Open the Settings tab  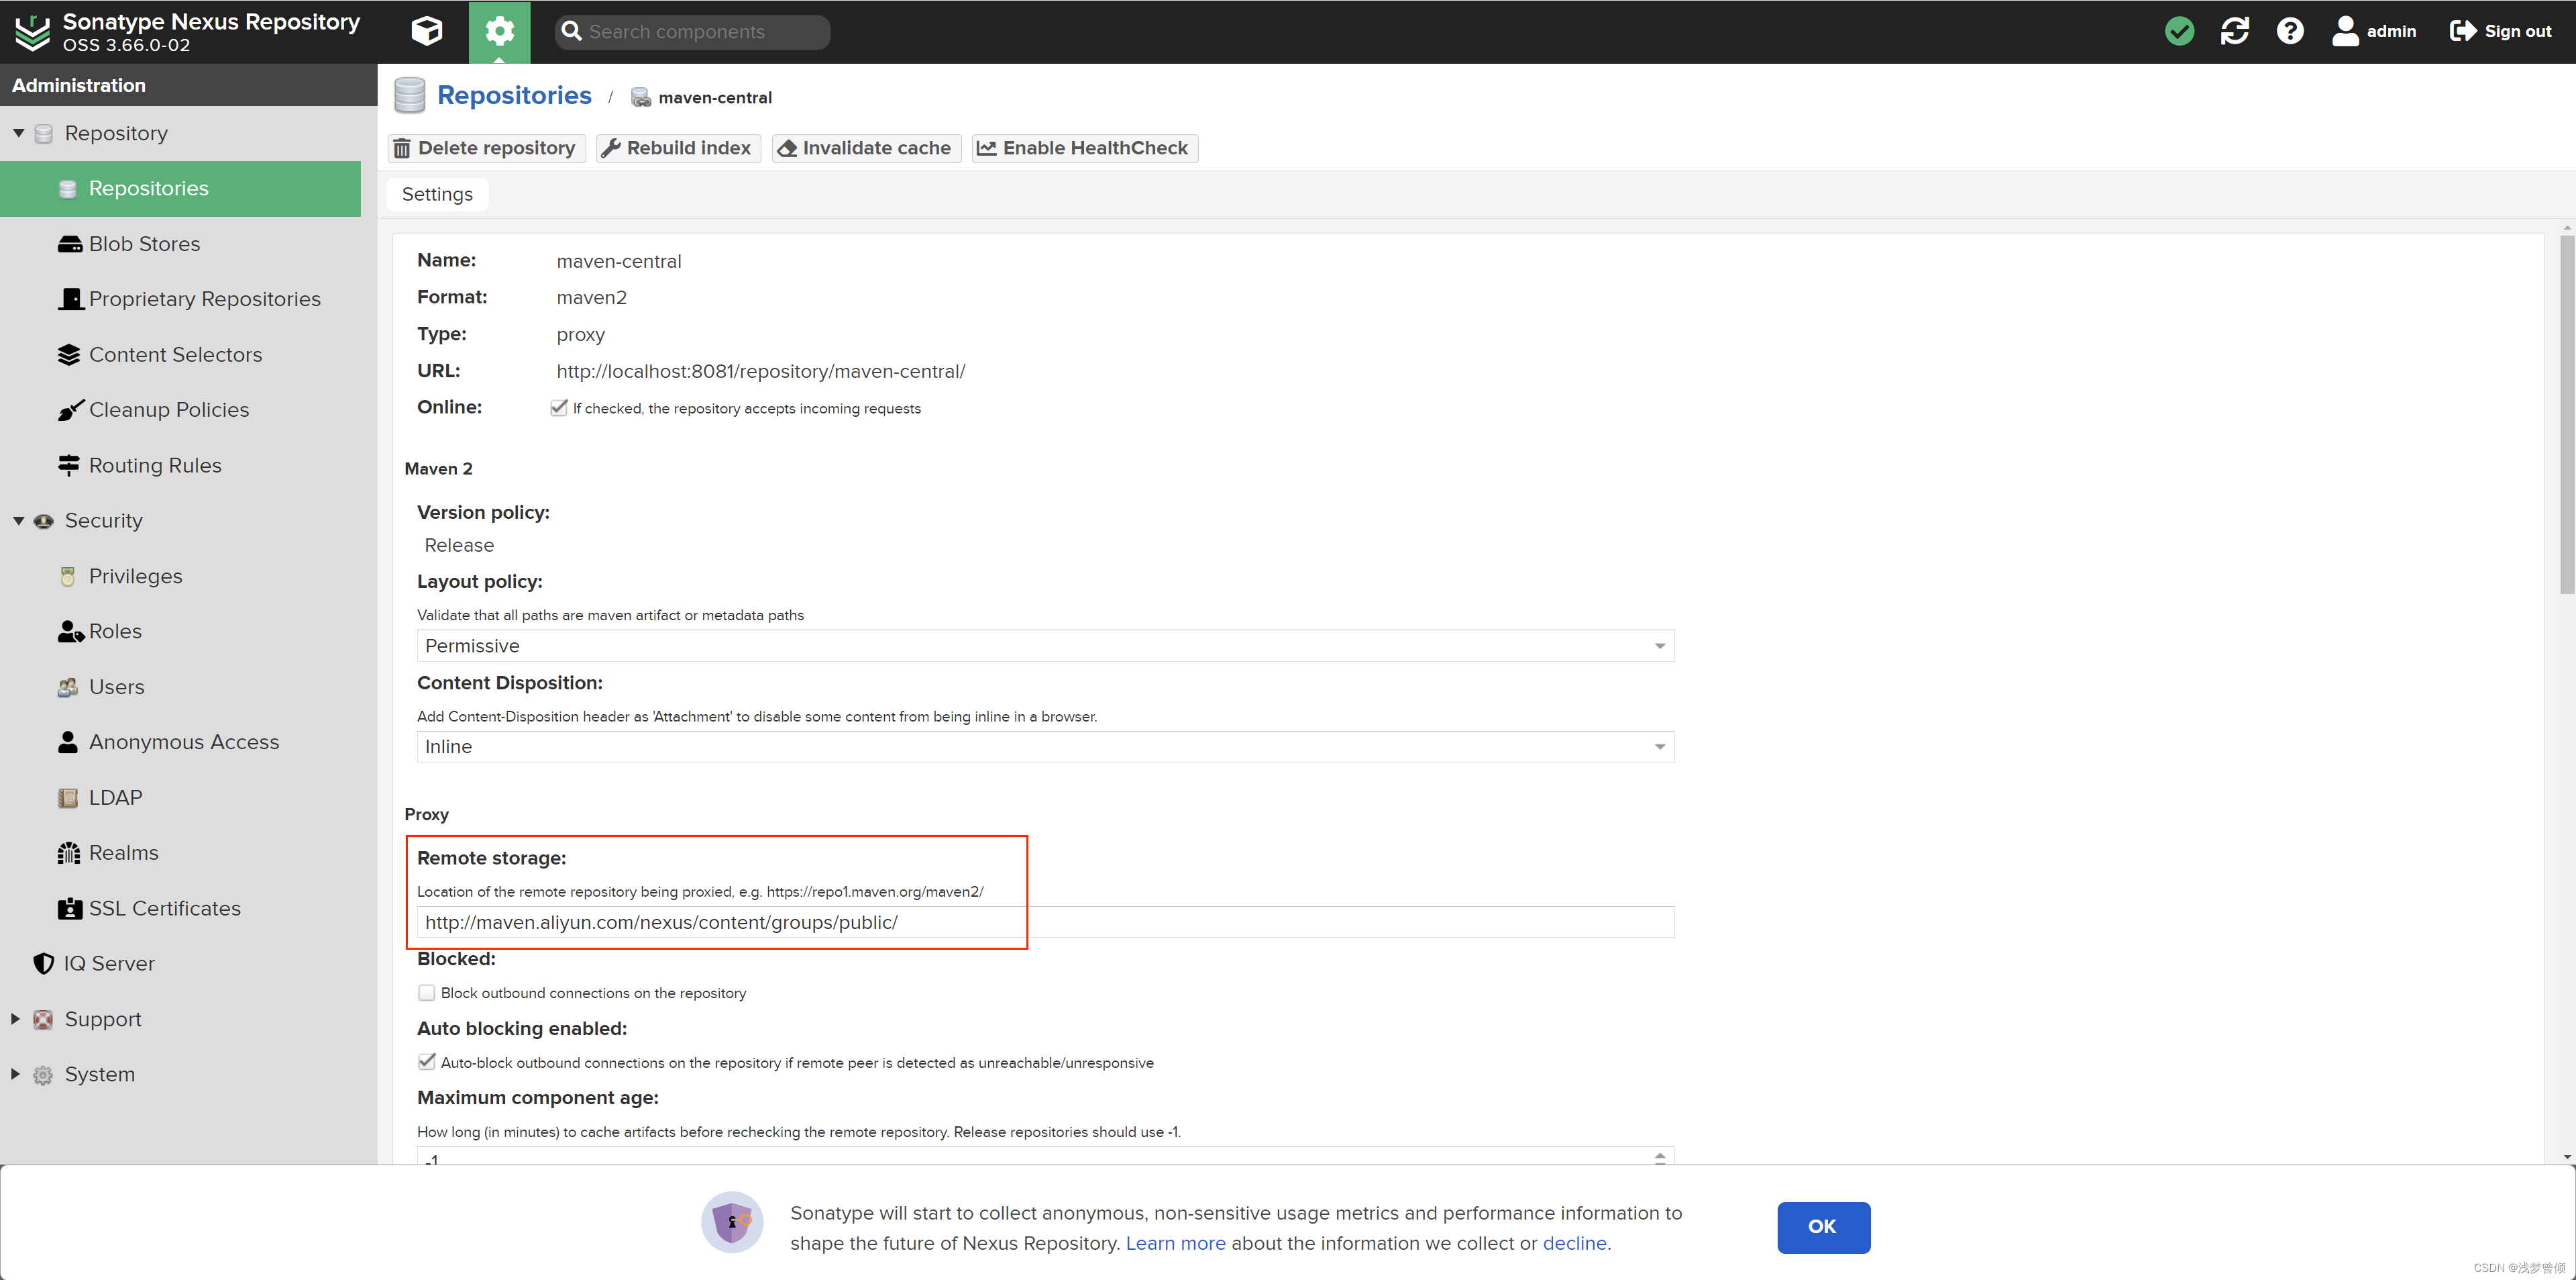(x=439, y=194)
